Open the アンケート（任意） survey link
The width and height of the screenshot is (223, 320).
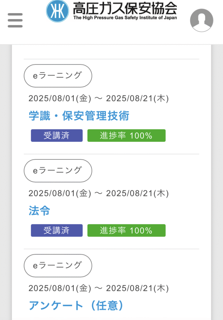point(76,305)
